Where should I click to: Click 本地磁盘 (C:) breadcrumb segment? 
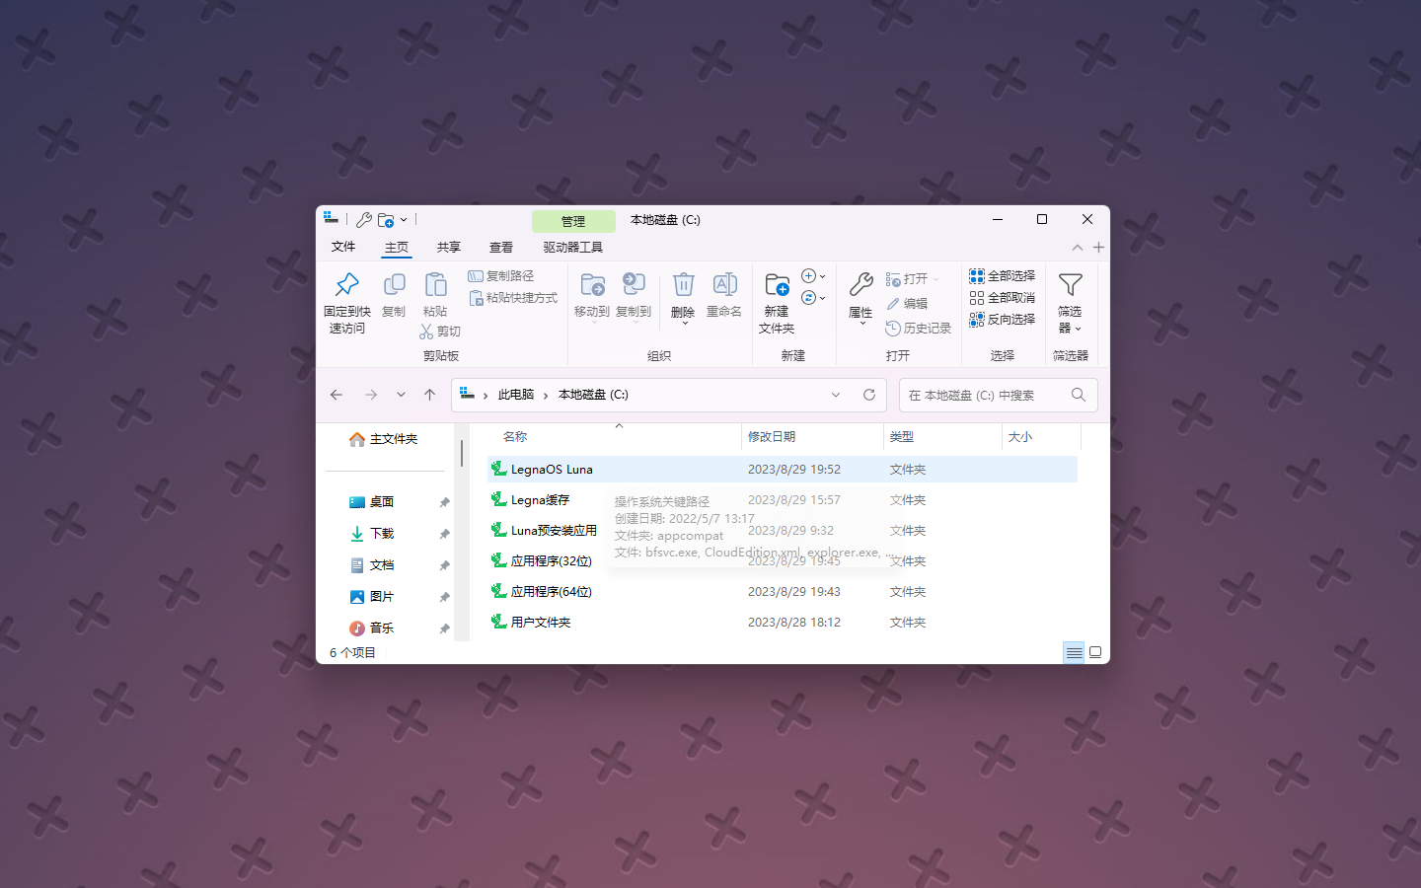(x=593, y=395)
